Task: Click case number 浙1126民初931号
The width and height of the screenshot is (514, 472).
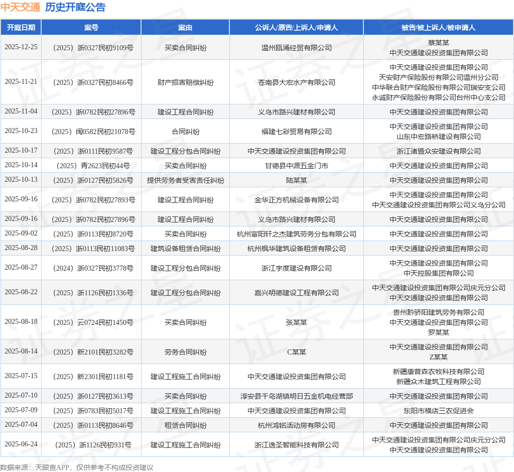Action: pyautogui.click(x=93, y=445)
